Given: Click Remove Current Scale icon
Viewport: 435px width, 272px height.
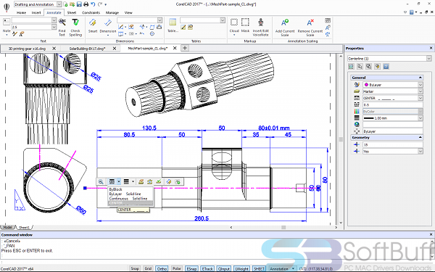Looking at the screenshot, I should [x=310, y=28].
